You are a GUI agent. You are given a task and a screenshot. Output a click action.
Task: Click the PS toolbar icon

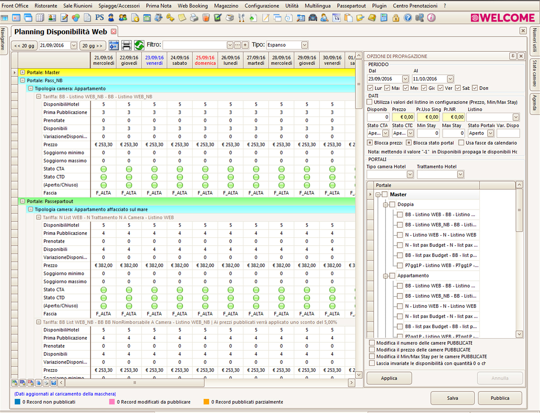[99, 18]
